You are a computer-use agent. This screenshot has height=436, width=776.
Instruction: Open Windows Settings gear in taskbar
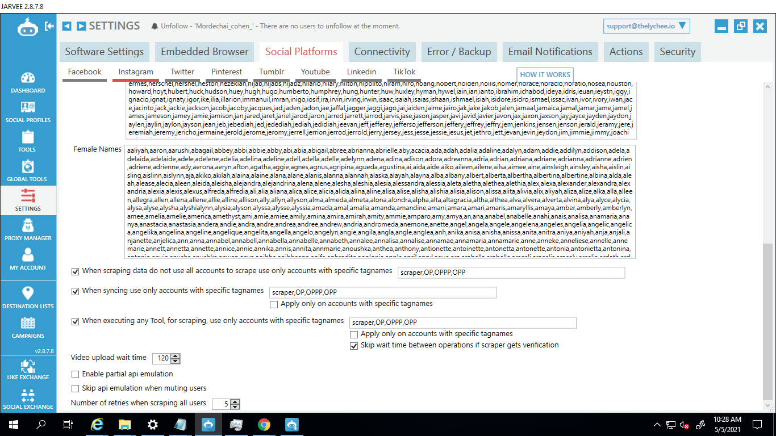click(153, 424)
